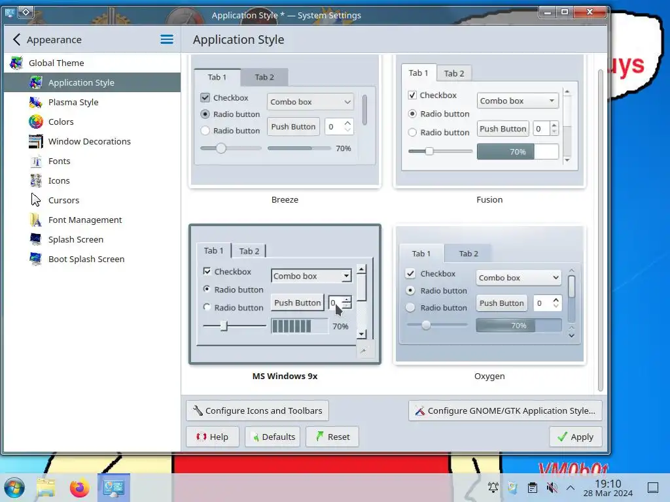Switch to Tab 2 in MS Windows 9x preview
This screenshot has width=670, height=502.
[249, 251]
